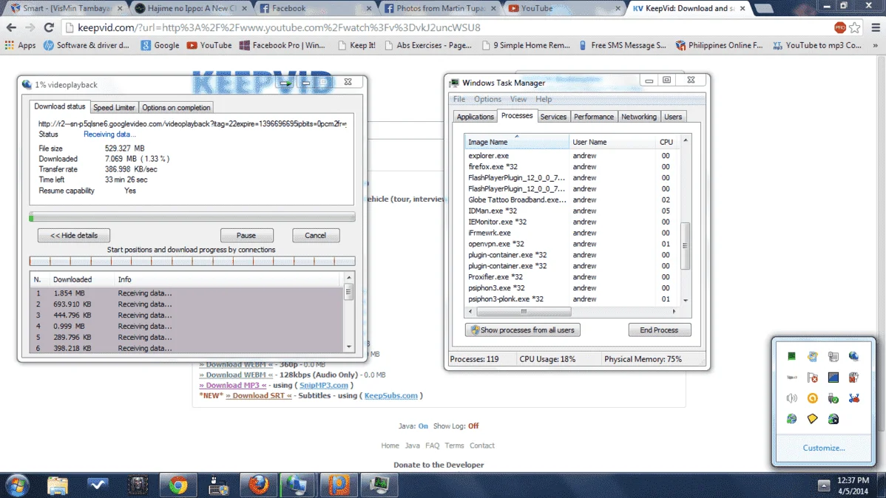
Task: Click Customize link in tray popup
Action: click(x=823, y=448)
